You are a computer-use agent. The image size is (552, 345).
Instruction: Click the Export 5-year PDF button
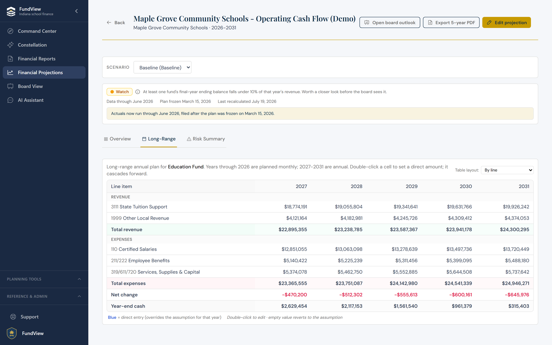[451, 22]
